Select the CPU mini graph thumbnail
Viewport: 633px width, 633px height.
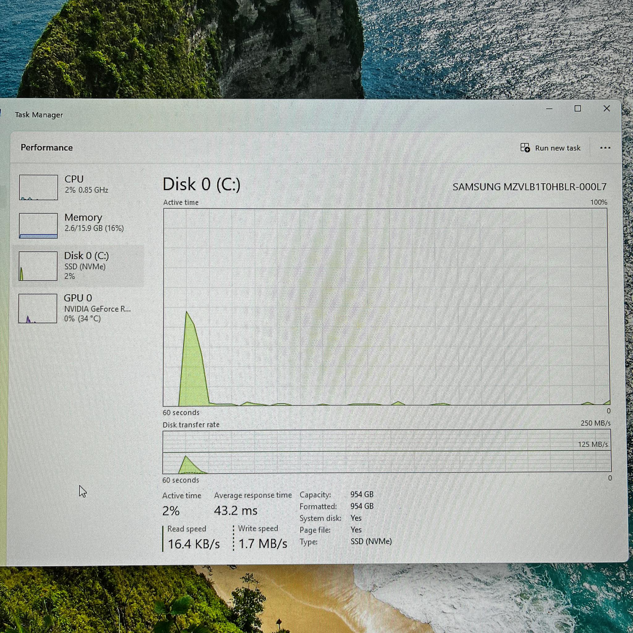[x=38, y=187]
